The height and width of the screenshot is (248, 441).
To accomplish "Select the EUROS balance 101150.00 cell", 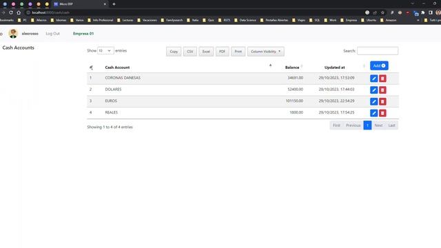I will [294, 101].
